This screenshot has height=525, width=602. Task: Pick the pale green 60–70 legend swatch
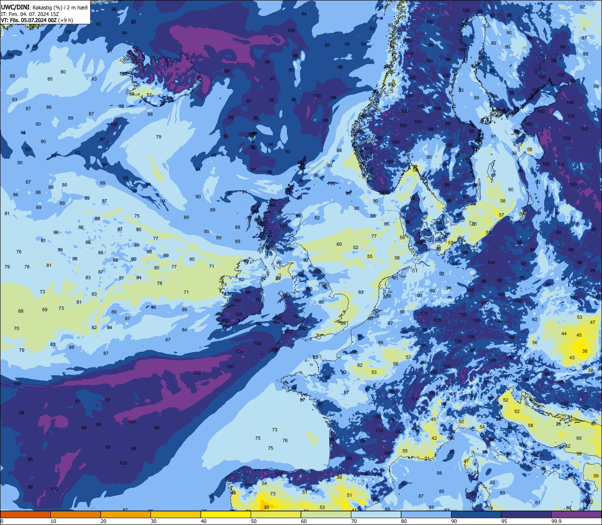[326, 514]
